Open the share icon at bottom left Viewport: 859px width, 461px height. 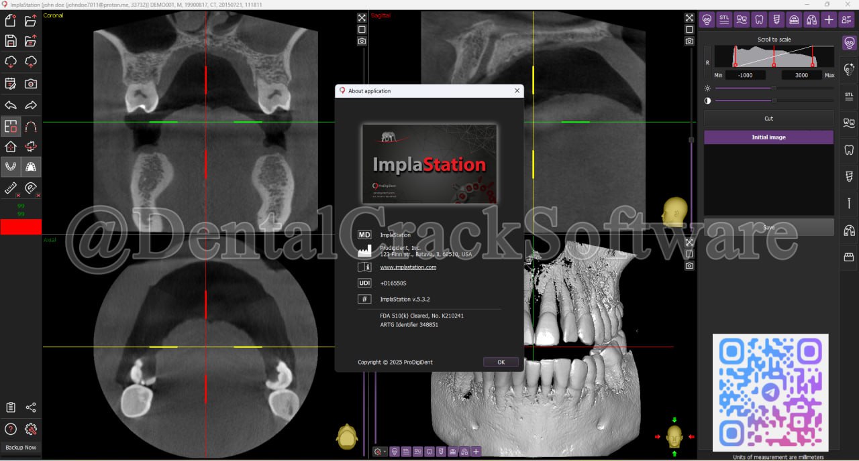(x=31, y=407)
